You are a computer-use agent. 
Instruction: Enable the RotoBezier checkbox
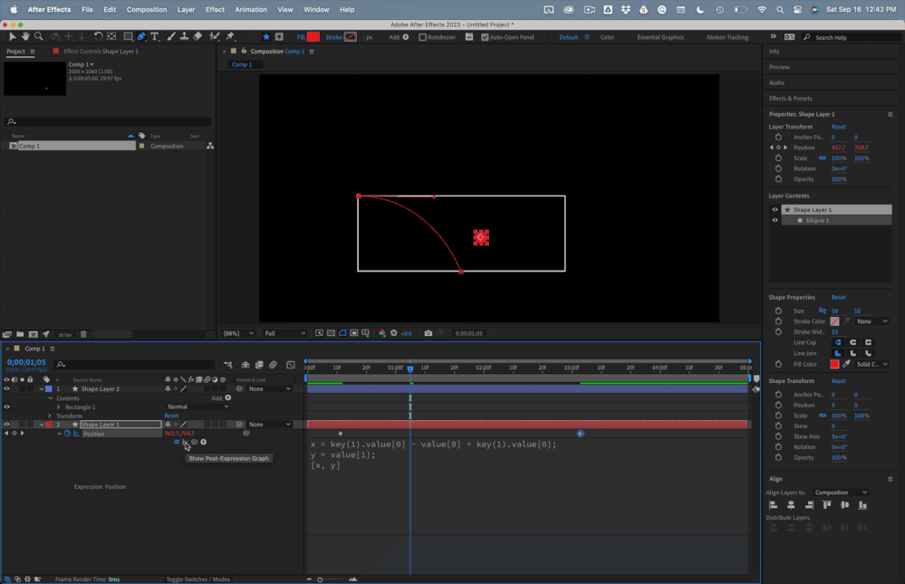422,37
